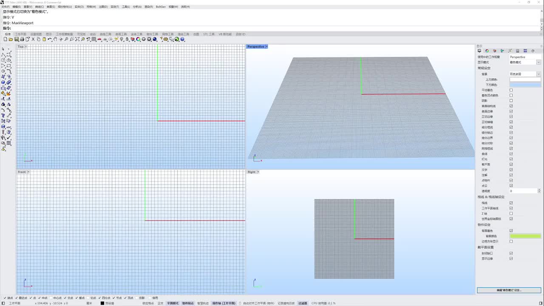
Task: Click the 指令 command input line
Action: [x=272, y=28]
